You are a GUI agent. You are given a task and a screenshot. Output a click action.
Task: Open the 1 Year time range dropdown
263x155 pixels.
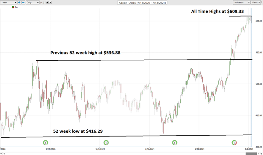pos(8,3)
